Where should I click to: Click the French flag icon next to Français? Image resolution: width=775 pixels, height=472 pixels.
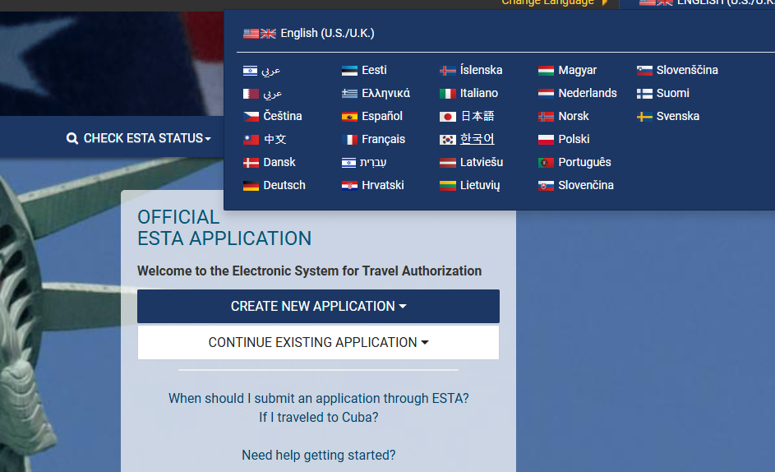[x=349, y=140]
